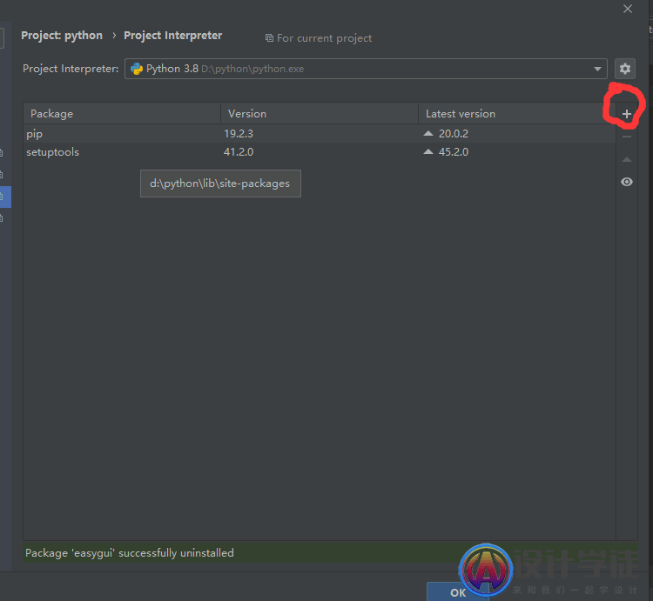This screenshot has width=653, height=601.
Task: Expand the Project Interpreter dropdown arrow
Action: point(597,69)
